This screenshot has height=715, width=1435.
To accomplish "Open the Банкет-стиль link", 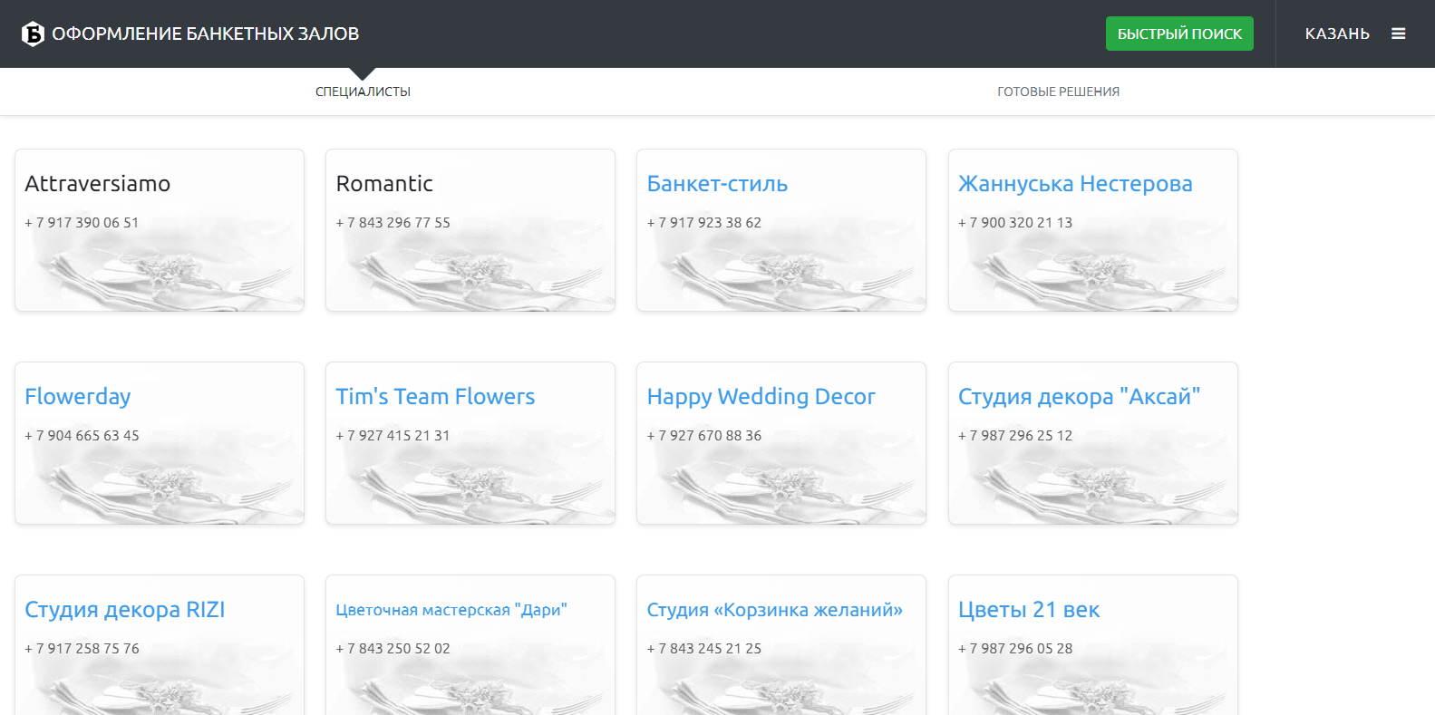I will tap(717, 184).
